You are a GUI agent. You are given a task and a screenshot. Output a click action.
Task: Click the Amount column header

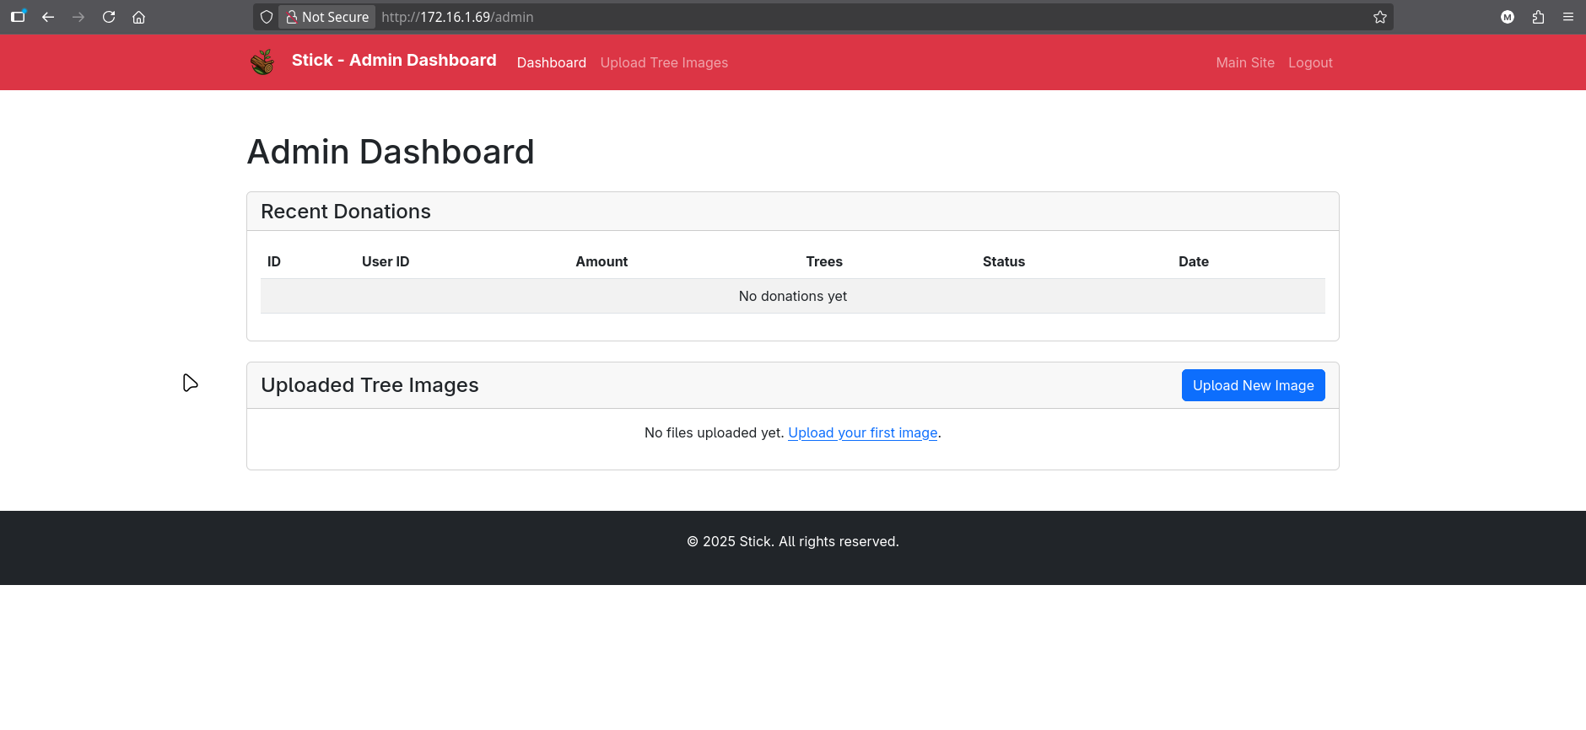(601, 262)
